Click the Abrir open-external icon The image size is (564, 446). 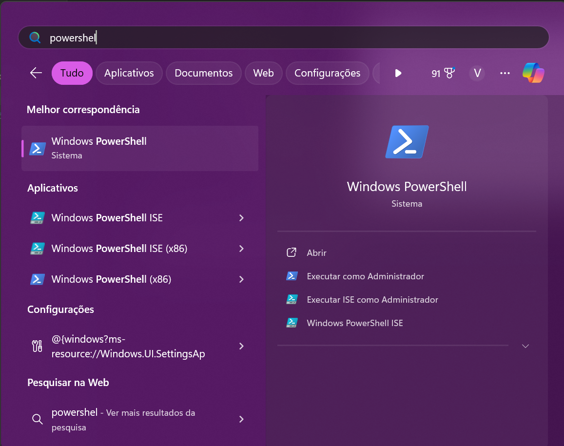(x=292, y=252)
